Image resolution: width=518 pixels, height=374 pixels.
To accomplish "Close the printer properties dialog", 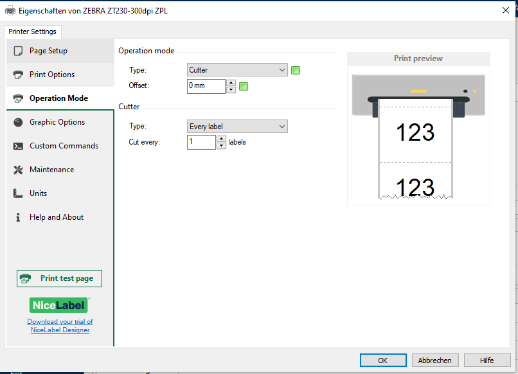I will click(505, 10).
